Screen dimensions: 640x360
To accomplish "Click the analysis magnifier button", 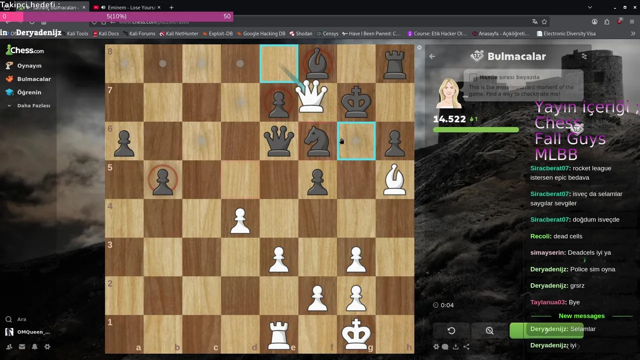I will click(x=489, y=330).
